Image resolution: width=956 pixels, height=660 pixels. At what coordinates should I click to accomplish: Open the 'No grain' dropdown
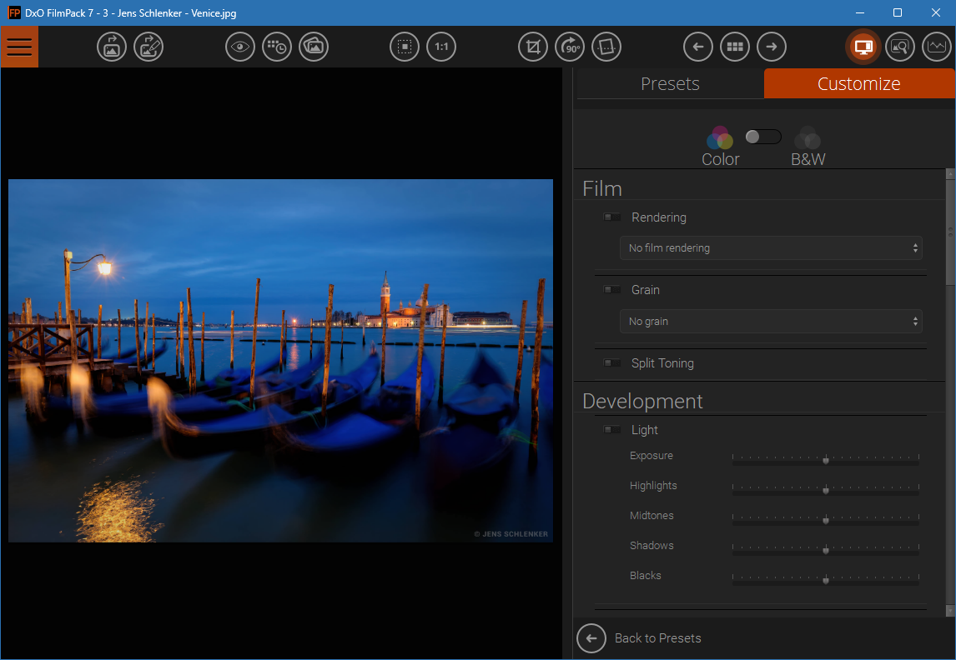coord(772,322)
